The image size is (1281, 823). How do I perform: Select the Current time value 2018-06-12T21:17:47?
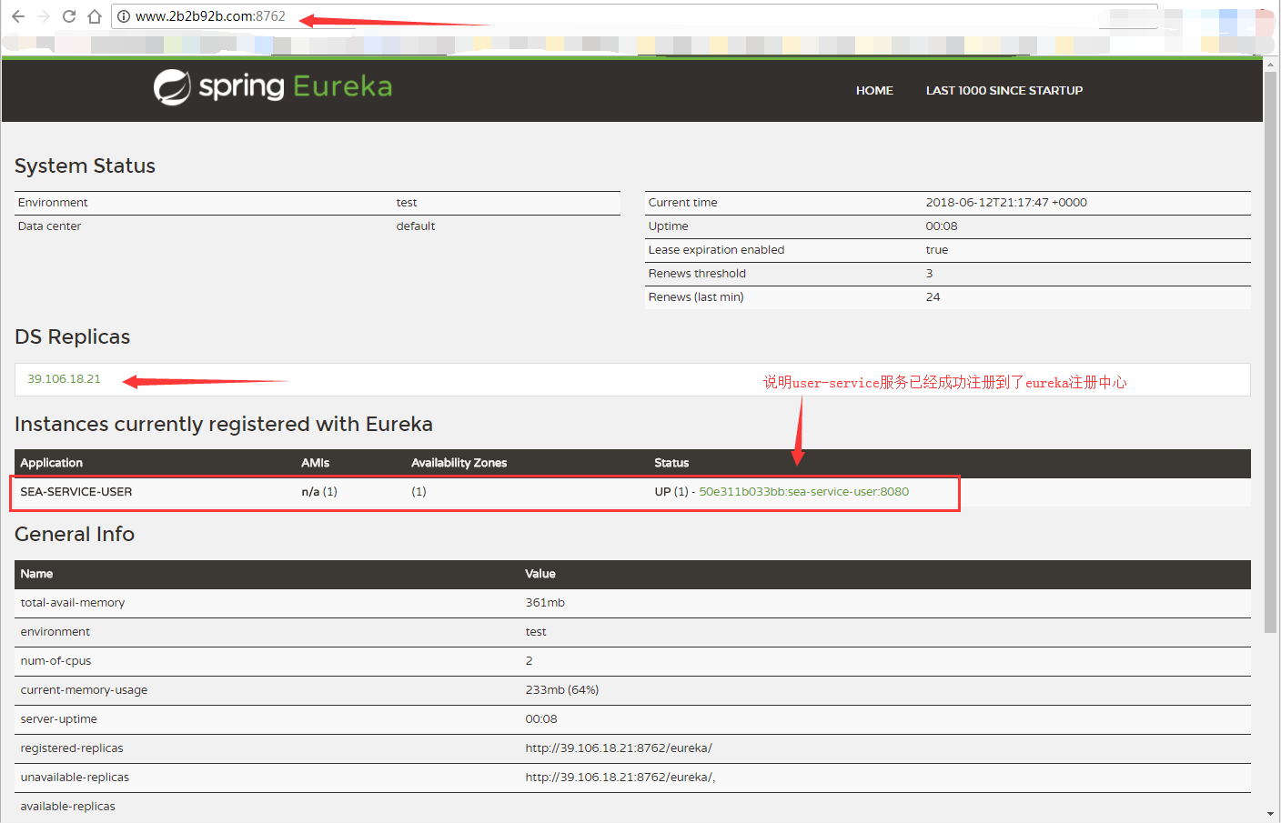[1006, 203]
